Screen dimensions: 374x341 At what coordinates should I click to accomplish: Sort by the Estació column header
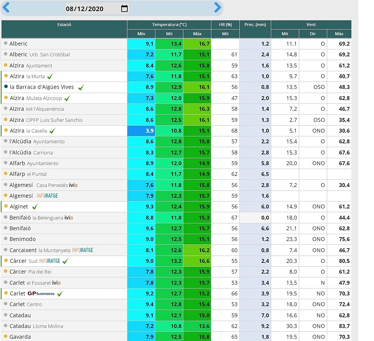64,29
